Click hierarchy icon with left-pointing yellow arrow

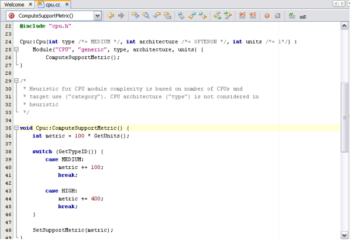pos(228,16)
